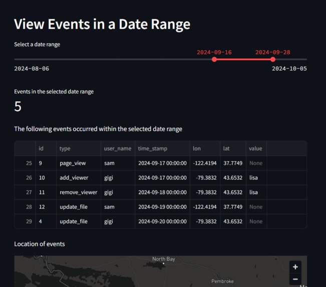Click the slider start handle at 2024-09-16
The image size is (326, 287).
[214, 60]
